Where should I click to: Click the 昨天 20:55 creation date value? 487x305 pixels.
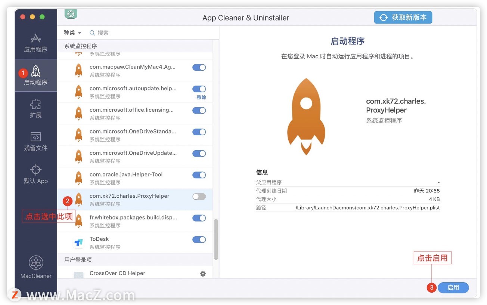click(427, 191)
